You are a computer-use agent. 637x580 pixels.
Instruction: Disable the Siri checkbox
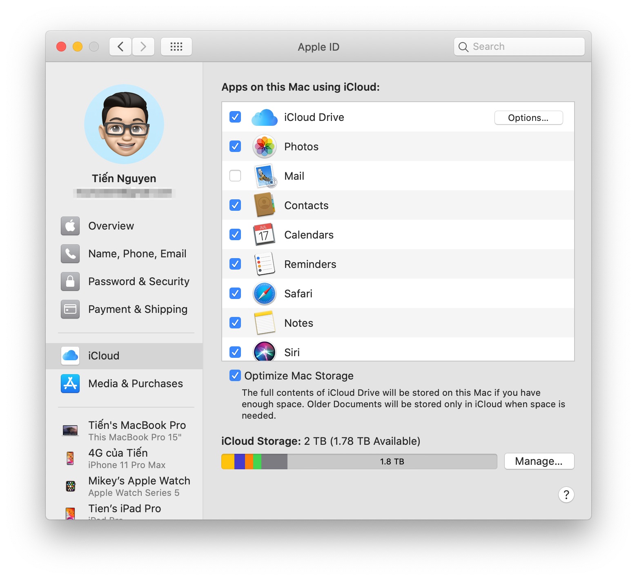[235, 352]
